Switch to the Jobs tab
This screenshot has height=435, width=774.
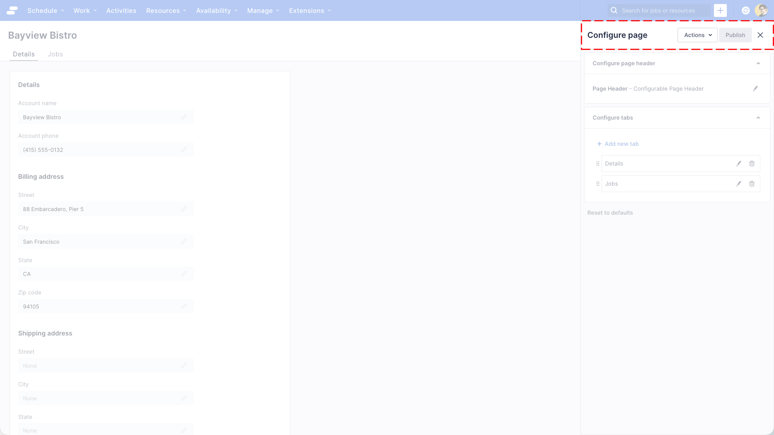click(x=55, y=54)
